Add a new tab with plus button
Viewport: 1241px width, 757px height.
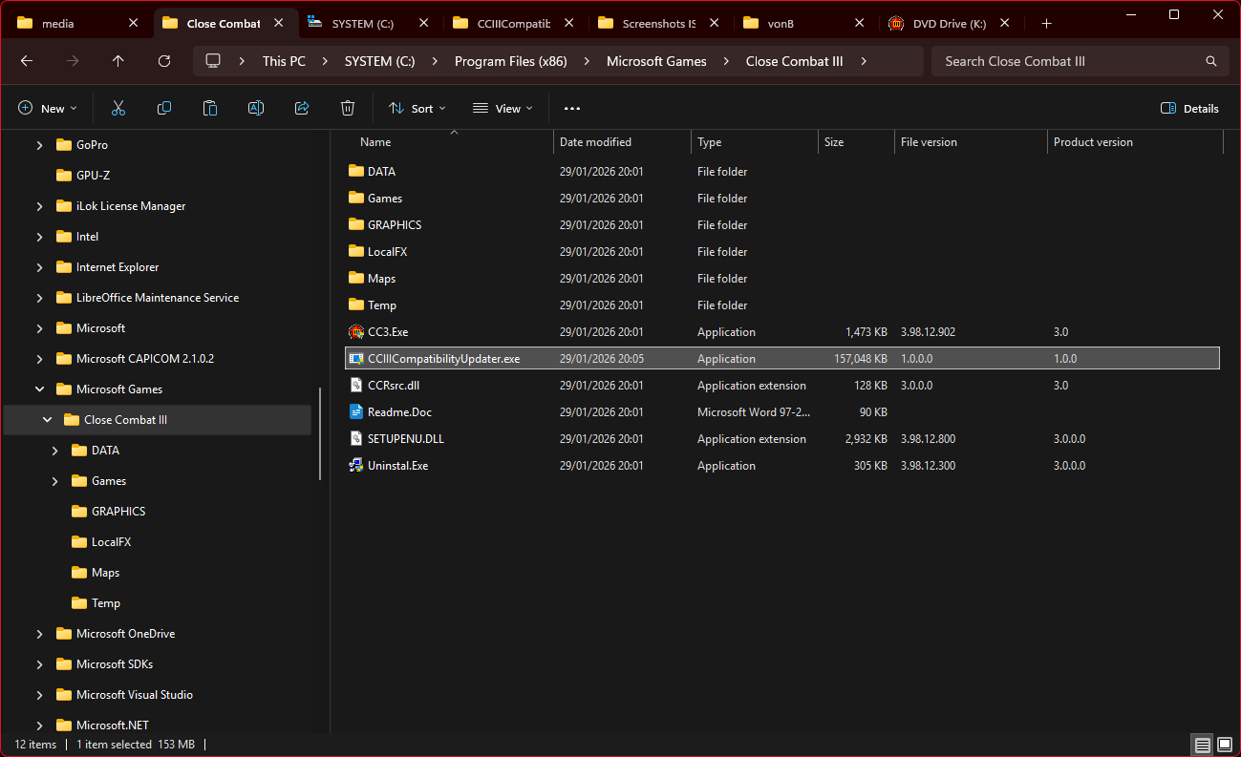click(1046, 23)
